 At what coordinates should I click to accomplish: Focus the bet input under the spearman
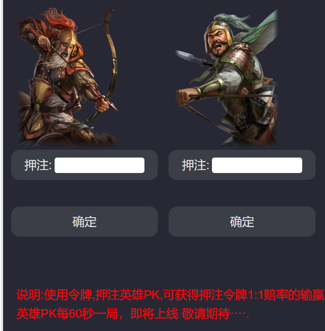[257, 165]
